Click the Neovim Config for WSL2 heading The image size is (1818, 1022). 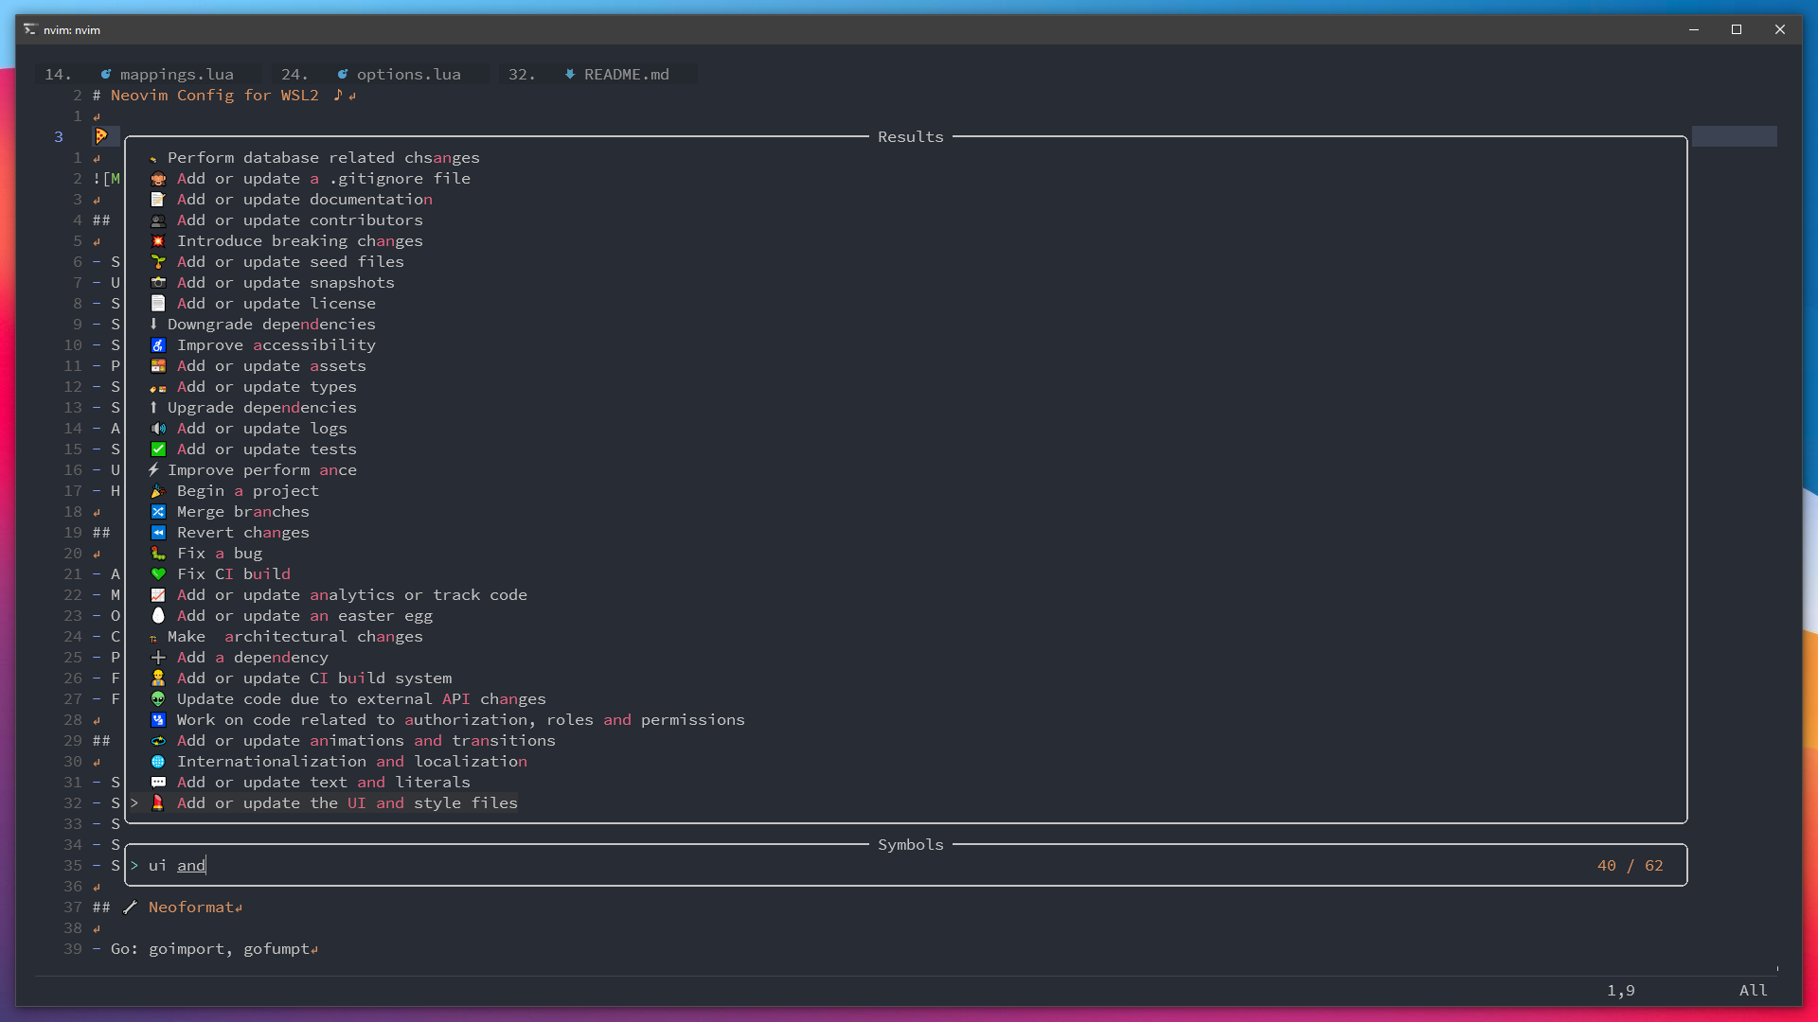214,96
